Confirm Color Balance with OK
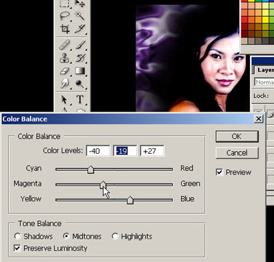Image resolution: width=274 pixels, height=262 pixels. (237, 136)
